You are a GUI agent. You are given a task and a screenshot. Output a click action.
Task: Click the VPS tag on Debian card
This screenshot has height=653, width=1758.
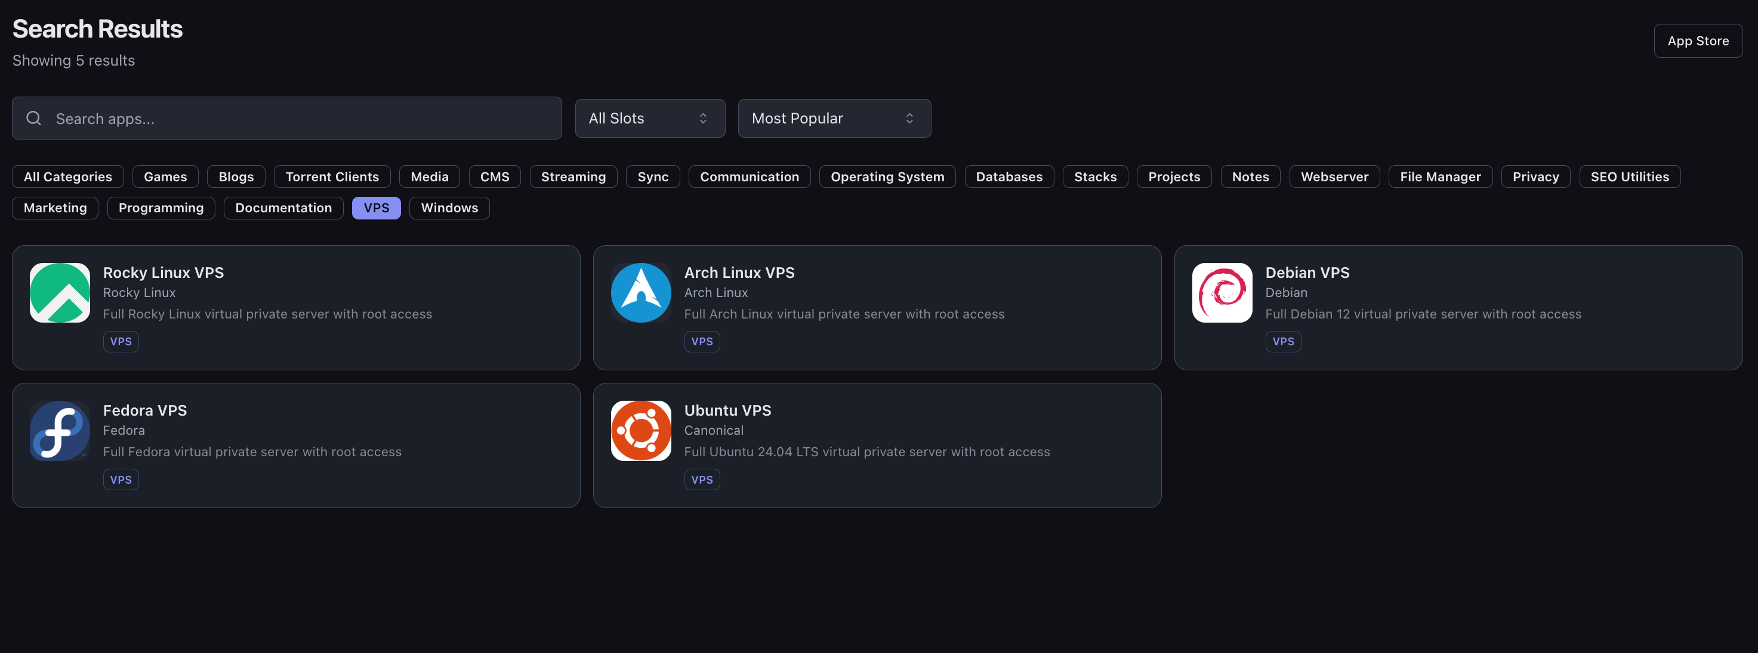(x=1283, y=342)
